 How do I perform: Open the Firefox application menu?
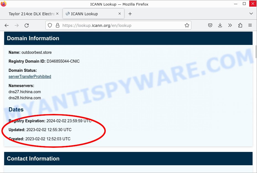pyautogui.click(x=250, y=25)
